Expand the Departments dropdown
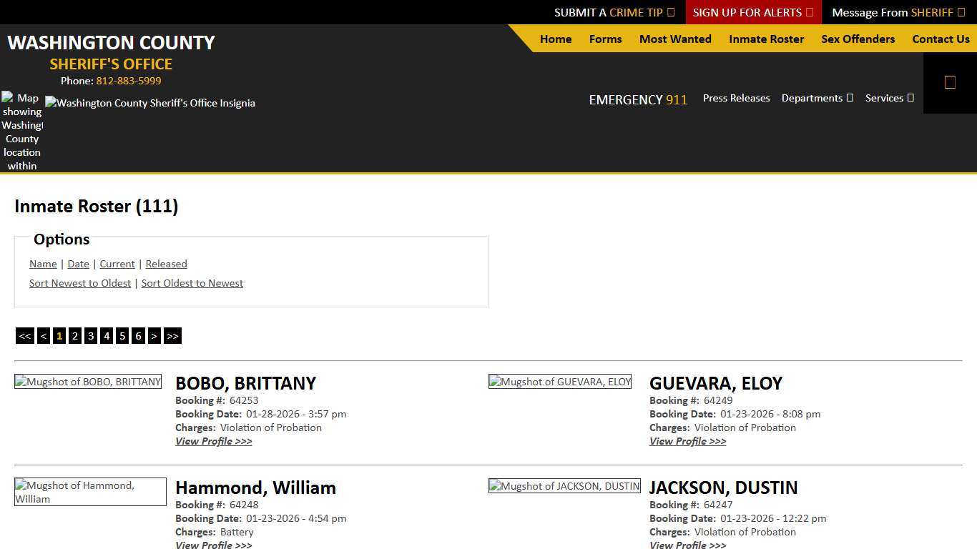Viewport: 977px width, 549px height. 817,98
